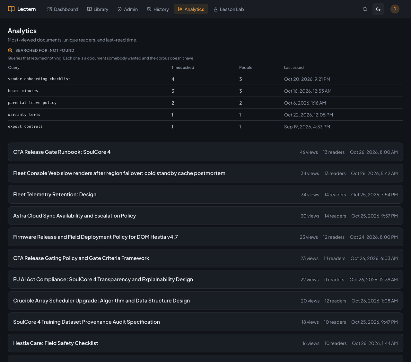Open Astra Cloud Sync Availability and Escalation Policy

[205, 216]
